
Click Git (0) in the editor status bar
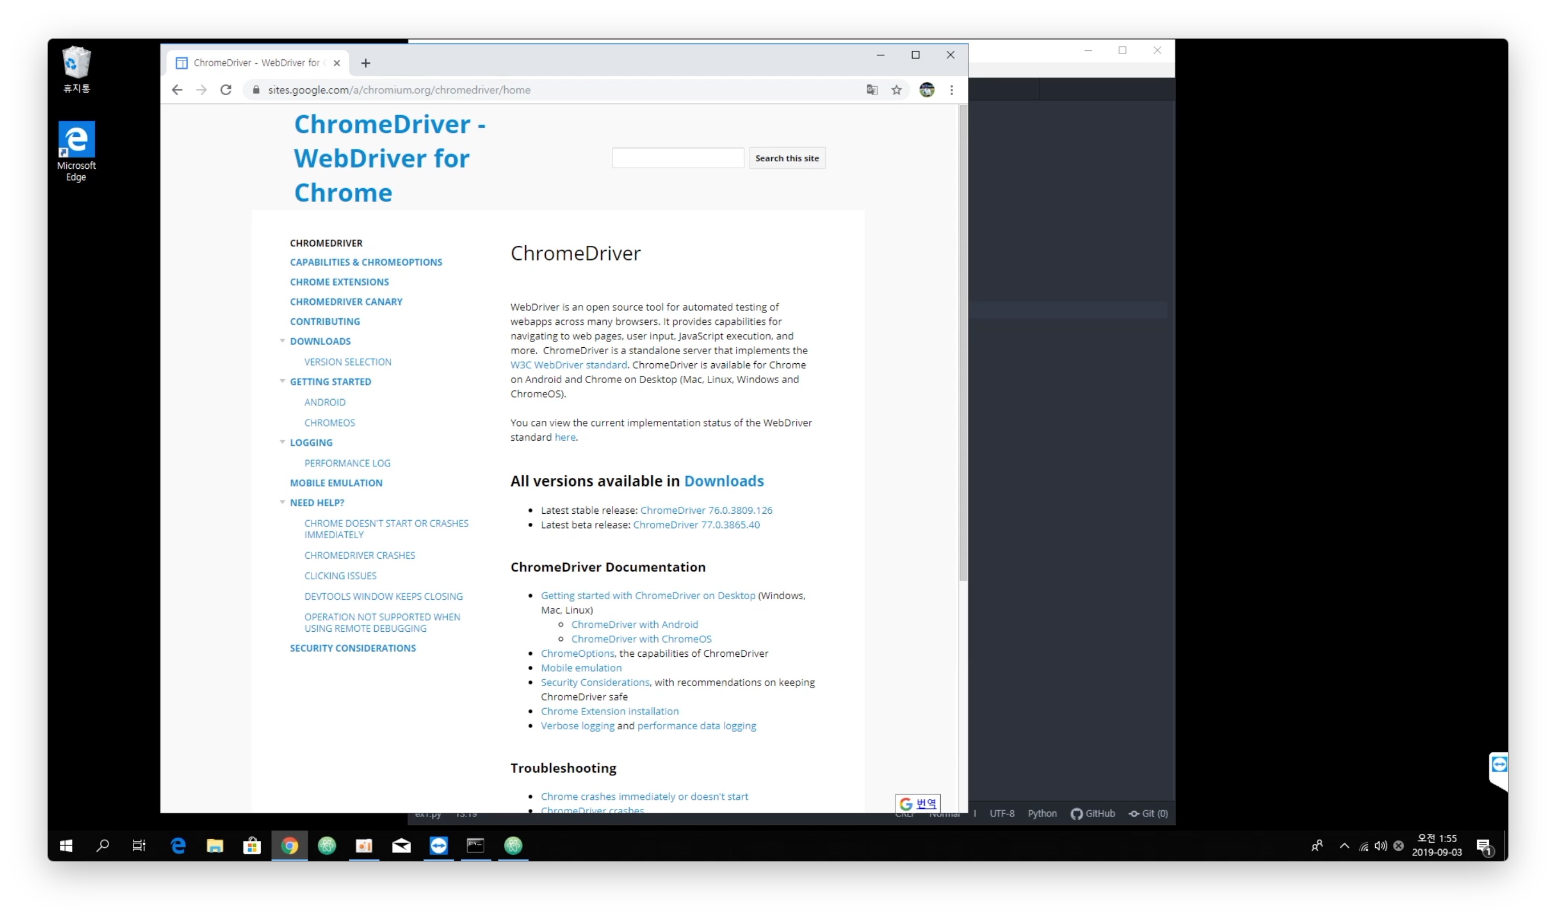pos(1148,813)
